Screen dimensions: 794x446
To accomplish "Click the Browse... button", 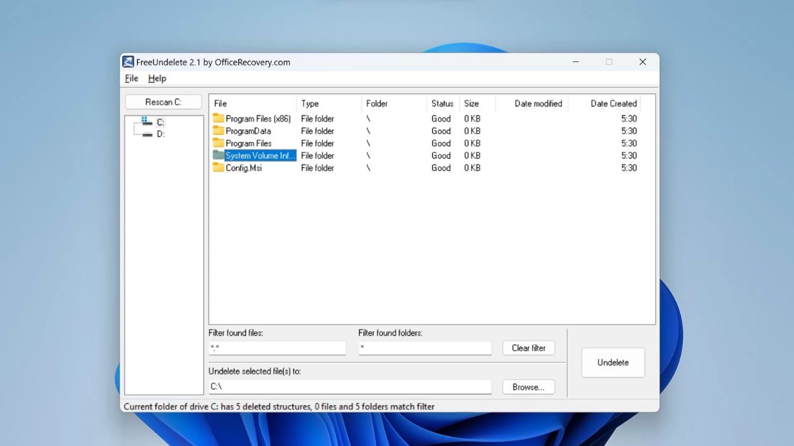I will 529,387.
